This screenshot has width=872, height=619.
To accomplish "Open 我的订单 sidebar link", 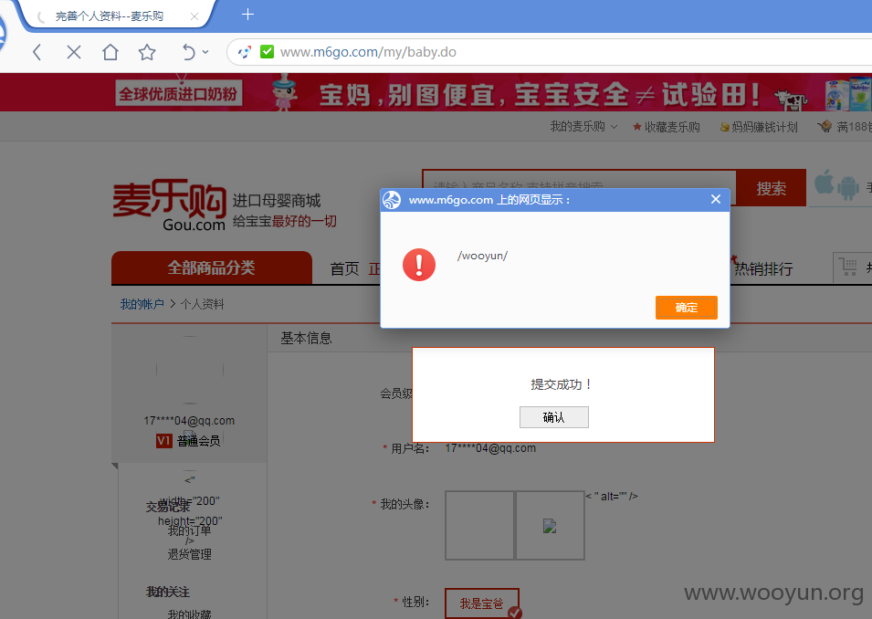I will 190,530.
